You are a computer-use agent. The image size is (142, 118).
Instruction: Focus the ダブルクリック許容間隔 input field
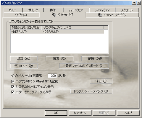click(52, 76)
